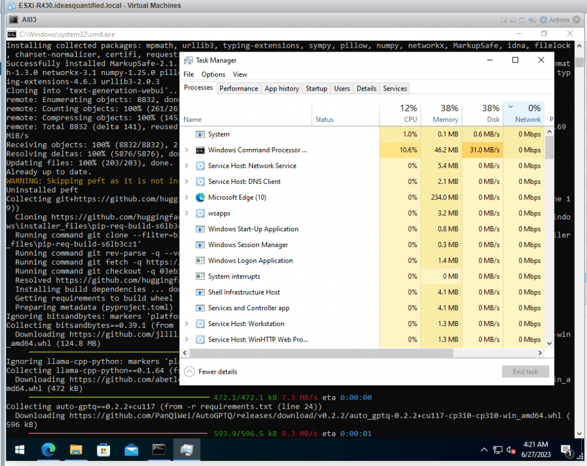Viewport: 587px width, 466px height.
Task: Open the notification center icon
Action: (567, 451)
